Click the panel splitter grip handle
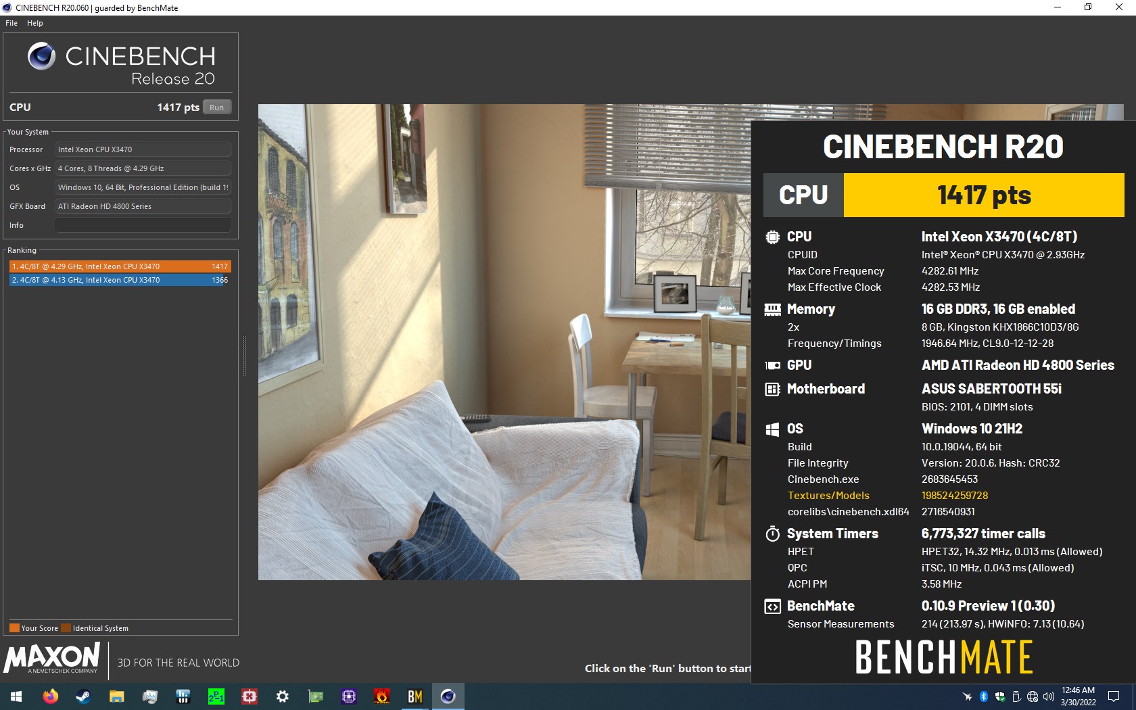The width and height of the screenshot is (1136, 710). point(244,356)
